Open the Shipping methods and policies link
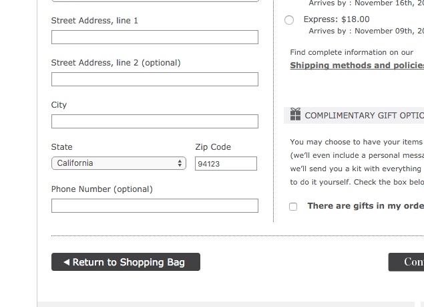 [x=357, y=66]
